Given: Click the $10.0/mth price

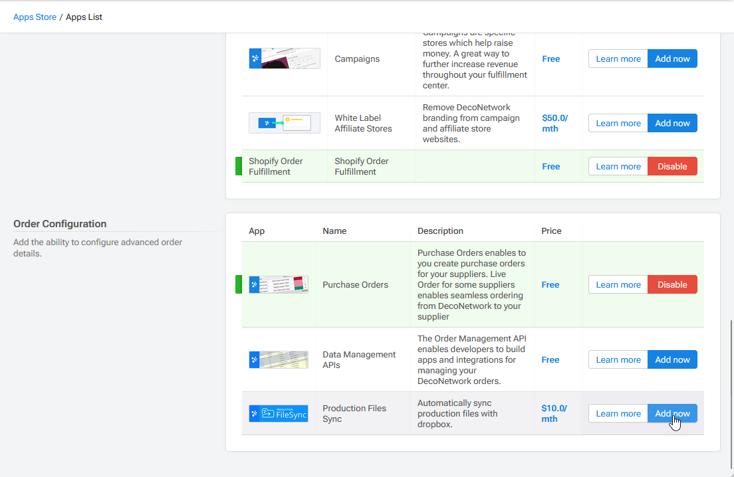Looking at the screenshot, I should 554,413.
